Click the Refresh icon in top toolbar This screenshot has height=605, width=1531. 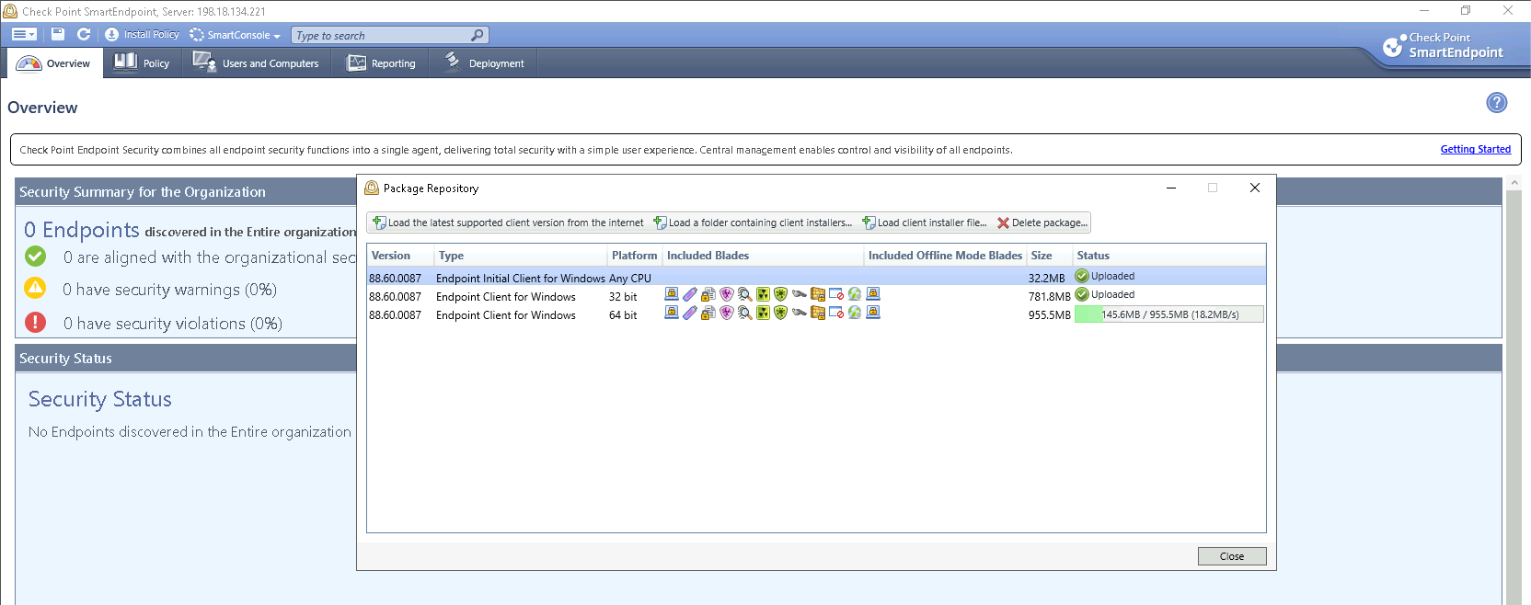tap(84, 34)
